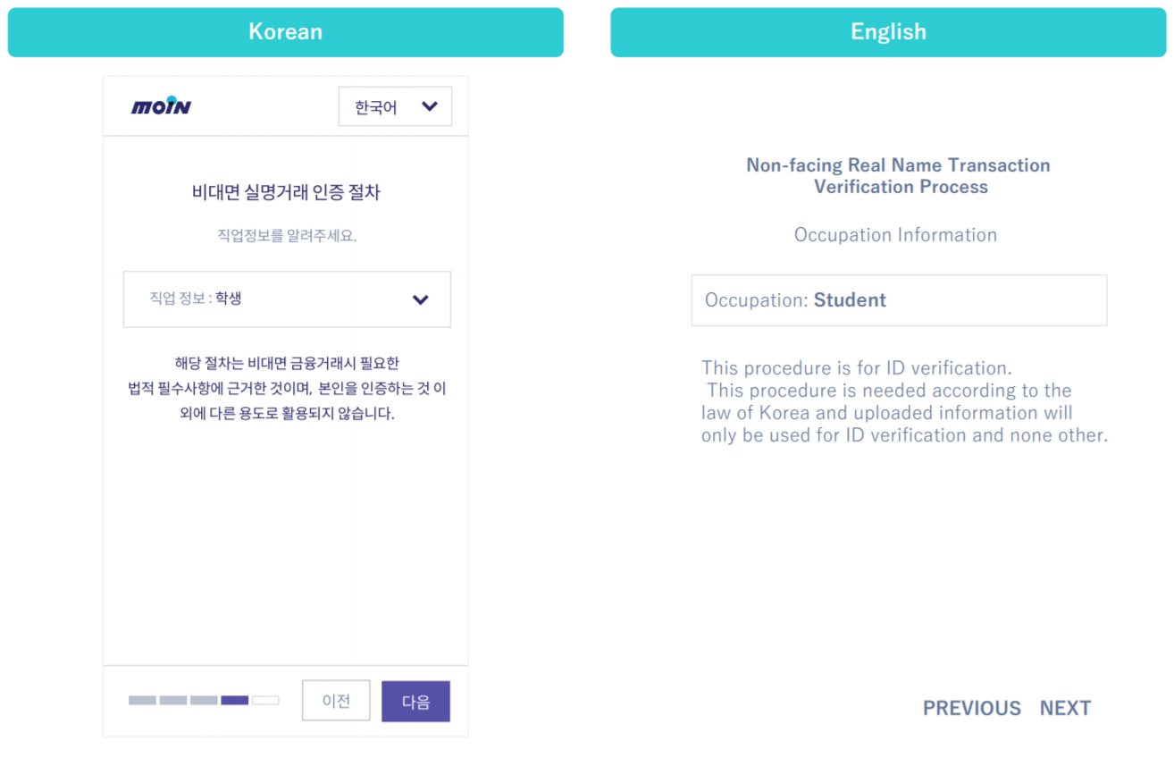Click the 다음 button
This screenshot has width=1174, height=766.
pos(415,701)
